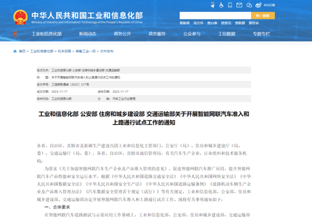Go to 首页 in breadcrumb
Screen dimensions: 312x219
point(22,51)
